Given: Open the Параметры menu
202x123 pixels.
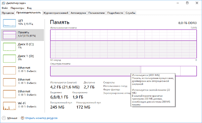Looking at the screenshot, I should click(18, 8).
